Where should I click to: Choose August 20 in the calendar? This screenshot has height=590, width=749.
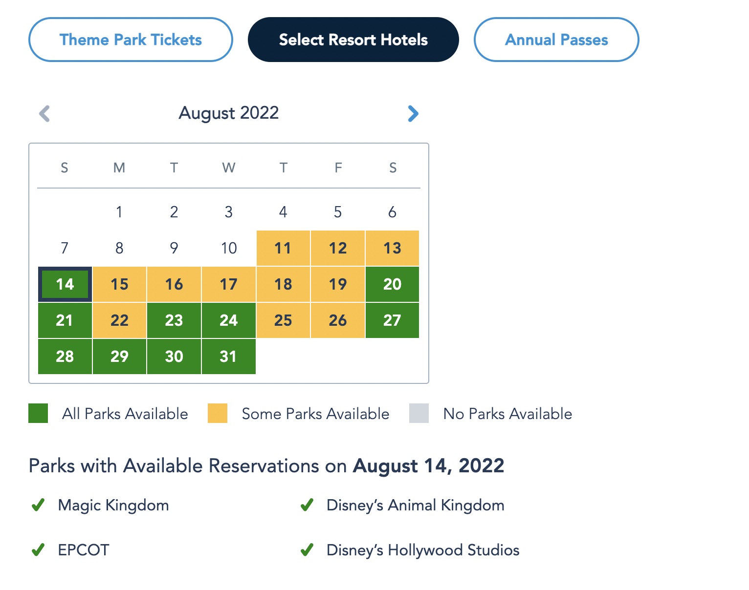[392, 284]
